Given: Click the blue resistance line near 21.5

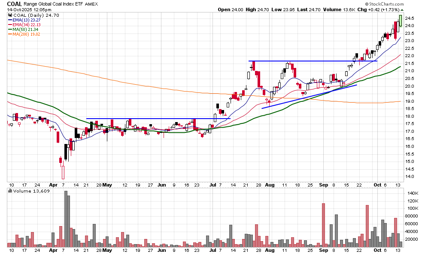Looking at the screenshot, I should 313,61.
